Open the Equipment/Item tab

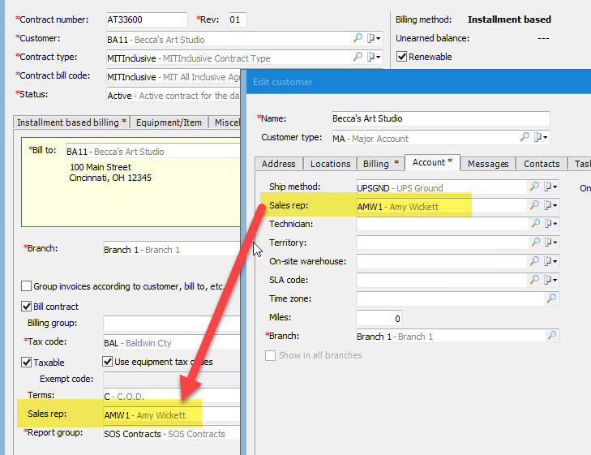(x=170, y=122)
